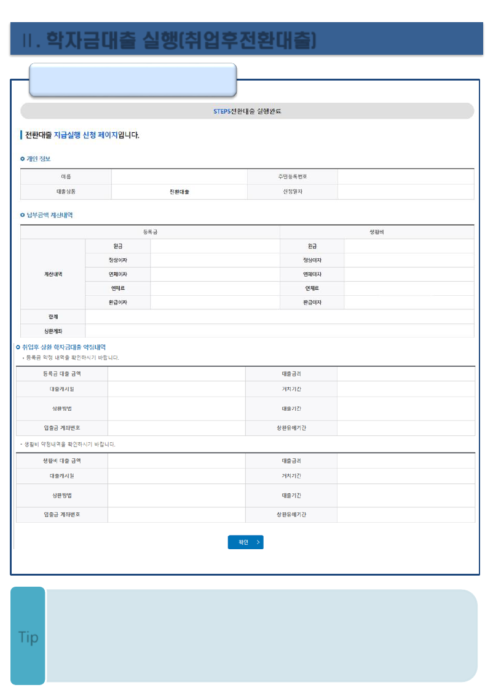Select the STEP5 전환대출 실행완료 step bar
This screenshot has height=698, width=493.
pyautogui.click(x=247, y=111)
